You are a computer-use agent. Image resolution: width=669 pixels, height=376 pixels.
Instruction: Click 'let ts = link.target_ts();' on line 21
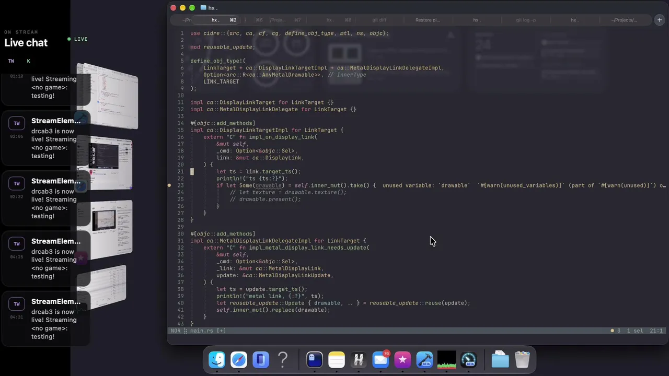click(x=259, y=171)
